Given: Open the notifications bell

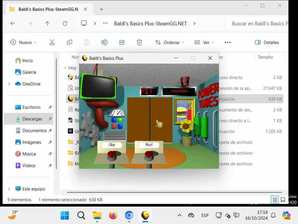Looking at the screenshot, I should click(273, 216).
